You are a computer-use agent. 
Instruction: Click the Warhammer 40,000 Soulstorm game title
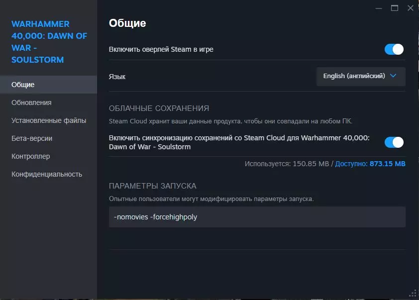(49, 42)
